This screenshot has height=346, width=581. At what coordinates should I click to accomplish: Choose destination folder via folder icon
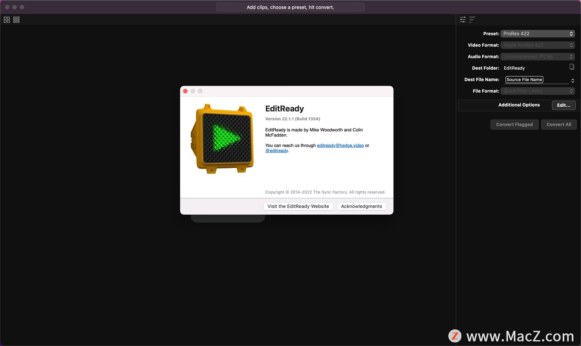[x=572, y=67]
